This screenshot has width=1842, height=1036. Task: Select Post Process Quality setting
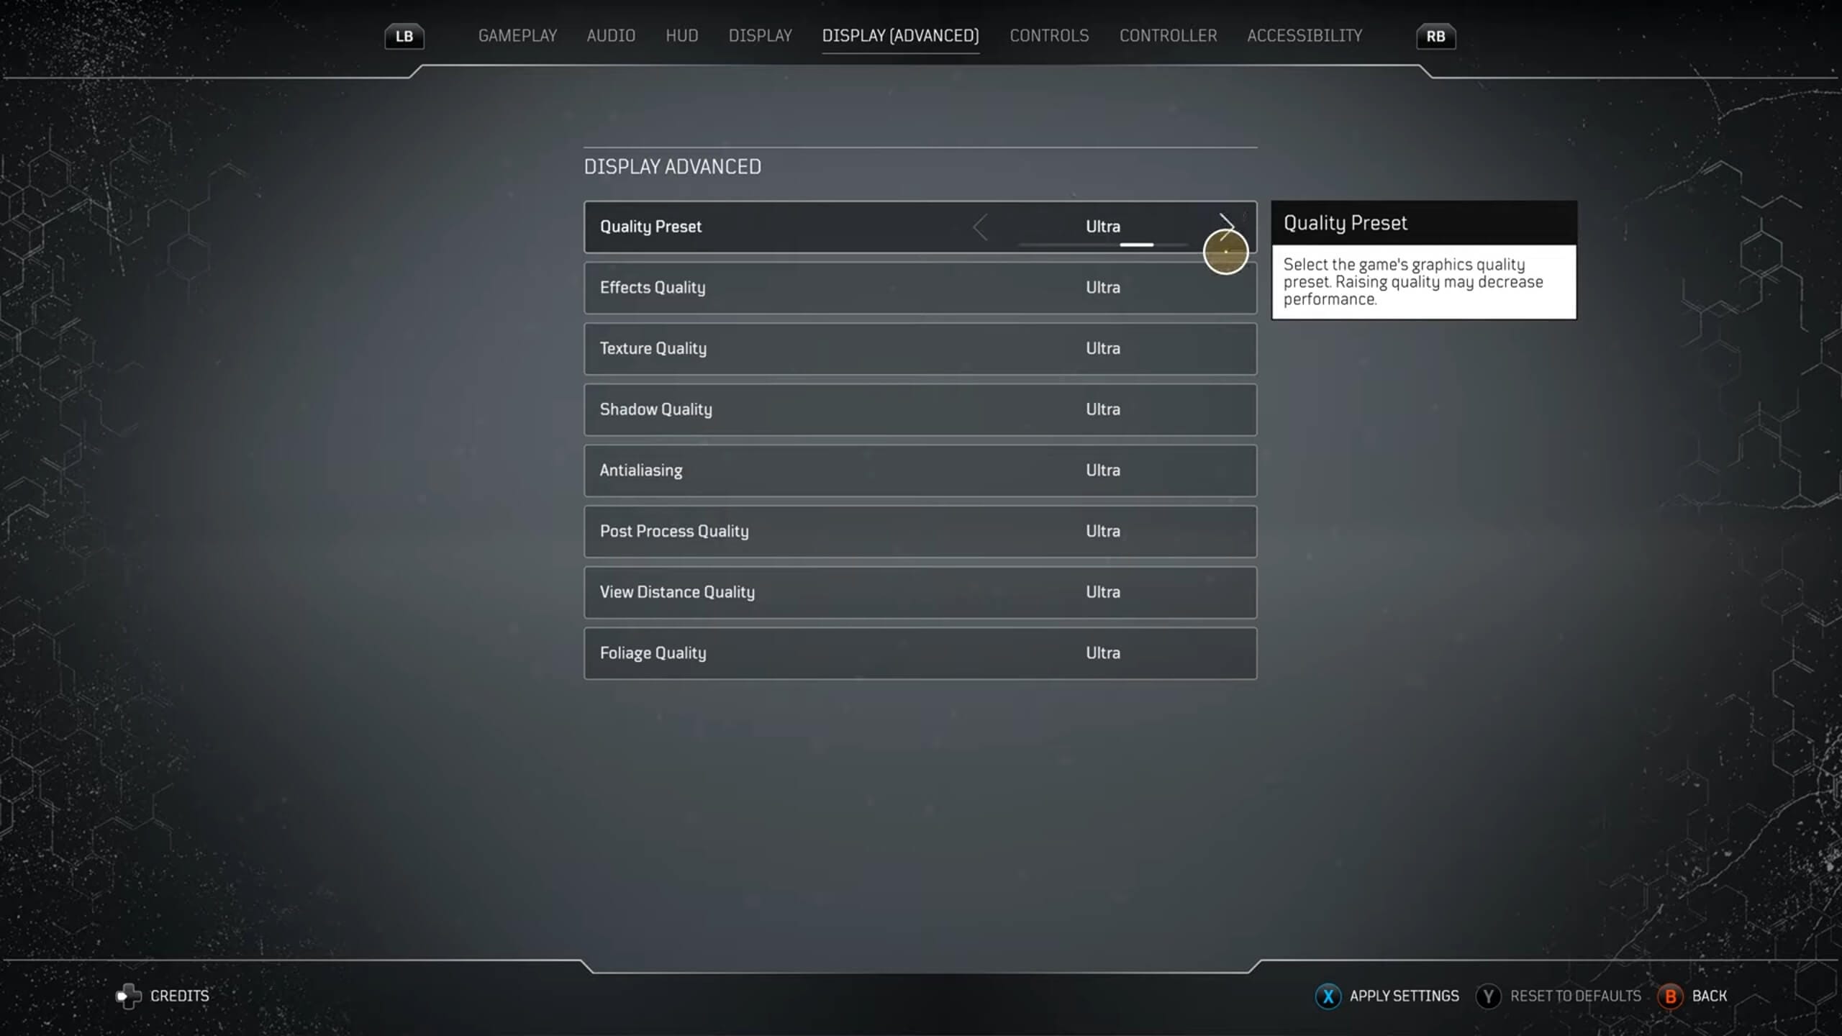coord(920,530)
